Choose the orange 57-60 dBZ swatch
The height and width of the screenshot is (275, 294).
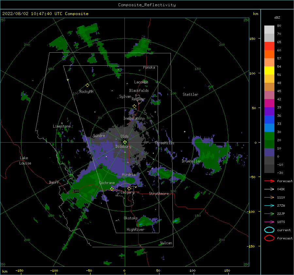tap(269, 54)
